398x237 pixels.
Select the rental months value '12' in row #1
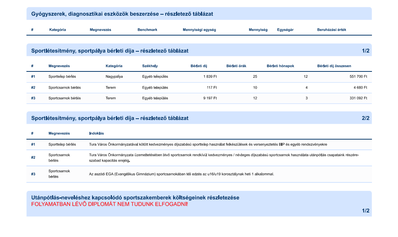coord(306,77)
